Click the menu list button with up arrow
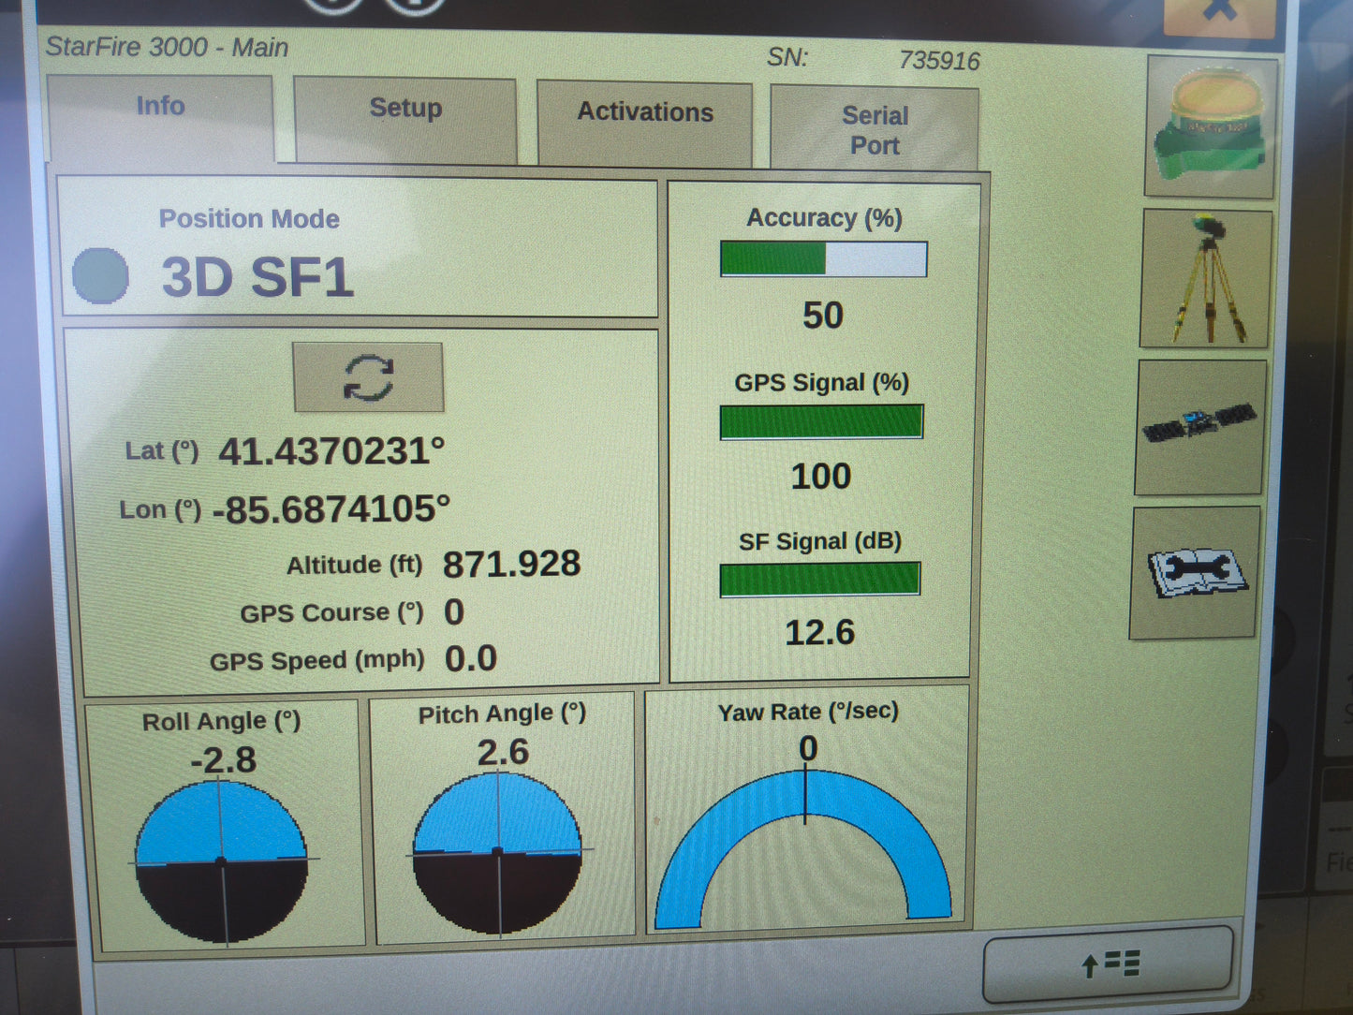The width and height of the screenshot is (1353, 1015). pos(1109,964)
